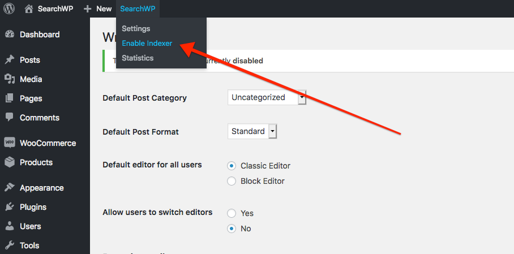The width and height of the screenshot is (514, 254).
Task: Click the Dashboard gauge icon
Action: point(10,35)
